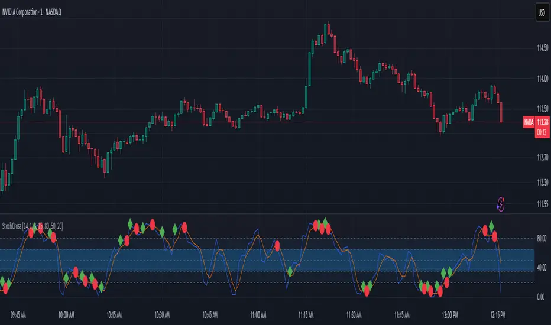Select the NVIDIA Corporation chart title legend
The width and height of the screenshot is (551, 325).
(31, 12)
